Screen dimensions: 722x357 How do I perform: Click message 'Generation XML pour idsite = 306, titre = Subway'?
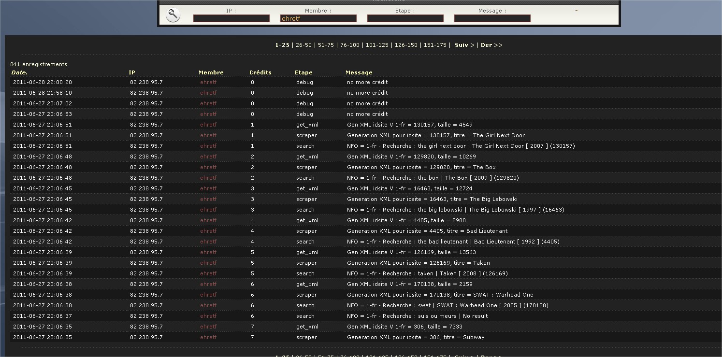pos(416,337)
